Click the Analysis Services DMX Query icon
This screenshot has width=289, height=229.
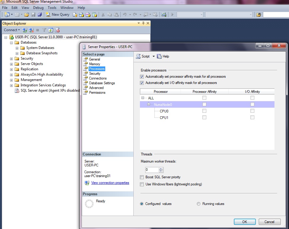[88, 15]
